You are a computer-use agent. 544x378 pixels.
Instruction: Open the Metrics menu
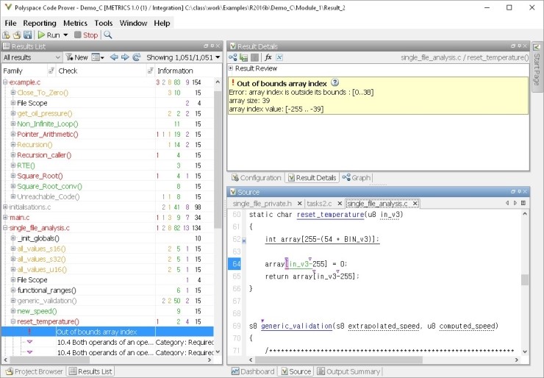click(75, 24)
